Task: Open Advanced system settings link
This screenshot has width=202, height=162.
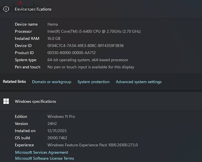Action: click(138, 82)
